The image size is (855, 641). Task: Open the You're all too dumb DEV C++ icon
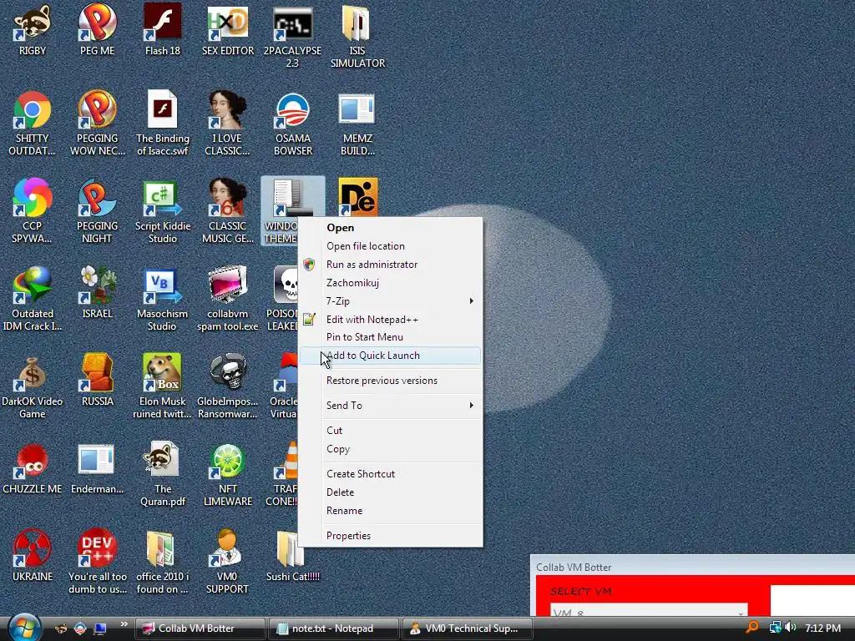[x=97, y=563]
